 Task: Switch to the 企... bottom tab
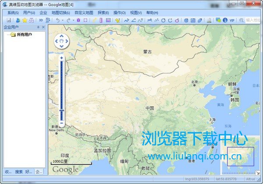pyautogui.click(x=39, y=172)
